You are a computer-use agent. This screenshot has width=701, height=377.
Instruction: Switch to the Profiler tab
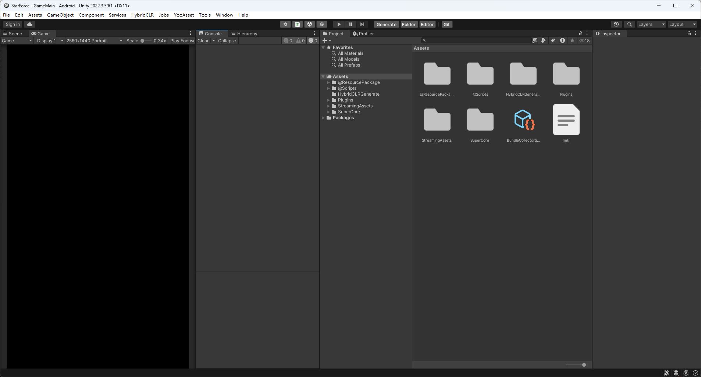[x=363, y=33]
